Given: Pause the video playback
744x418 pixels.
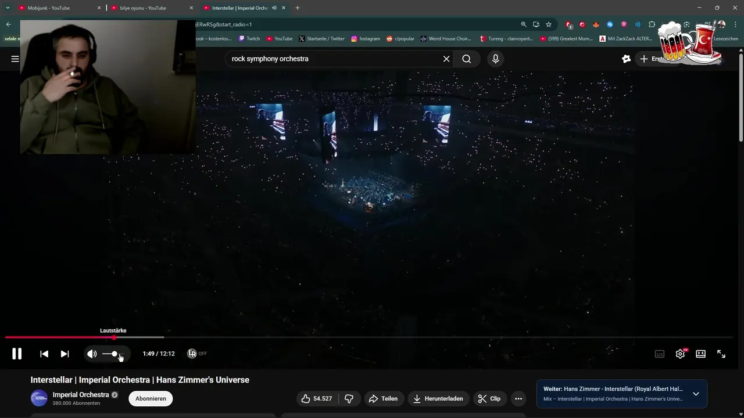Looking at the screenshot, I should (17, 354).
